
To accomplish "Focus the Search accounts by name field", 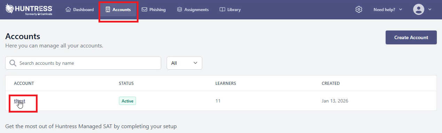I will pos(83,63).
